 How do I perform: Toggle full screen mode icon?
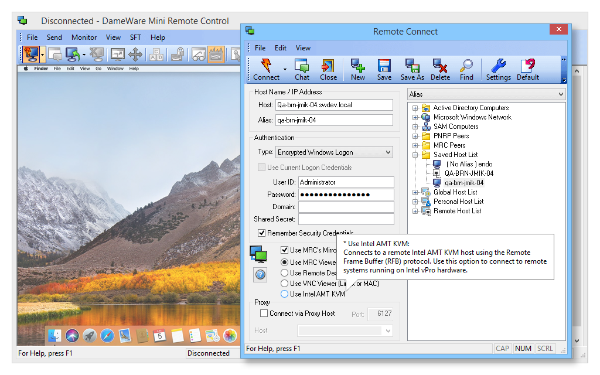coord(117,54)
